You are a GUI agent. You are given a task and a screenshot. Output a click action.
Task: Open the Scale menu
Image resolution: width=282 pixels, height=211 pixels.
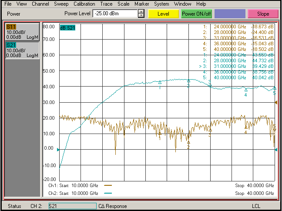[x=124, y=4]
